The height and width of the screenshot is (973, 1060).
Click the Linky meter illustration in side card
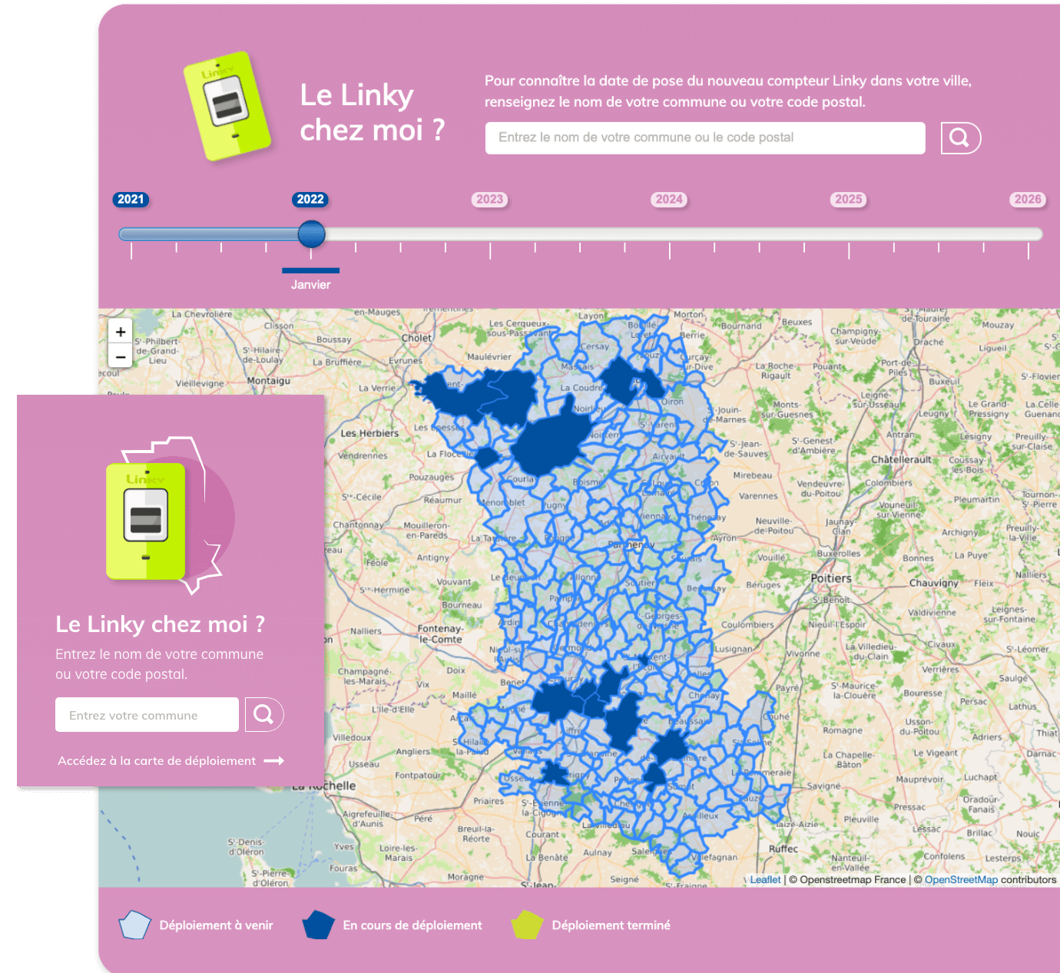coord(146,521)
